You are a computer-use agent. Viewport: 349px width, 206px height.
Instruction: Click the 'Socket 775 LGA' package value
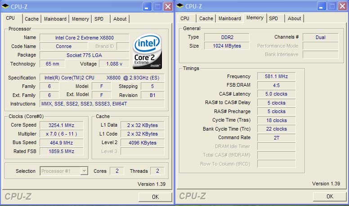[x=85, y=55]
